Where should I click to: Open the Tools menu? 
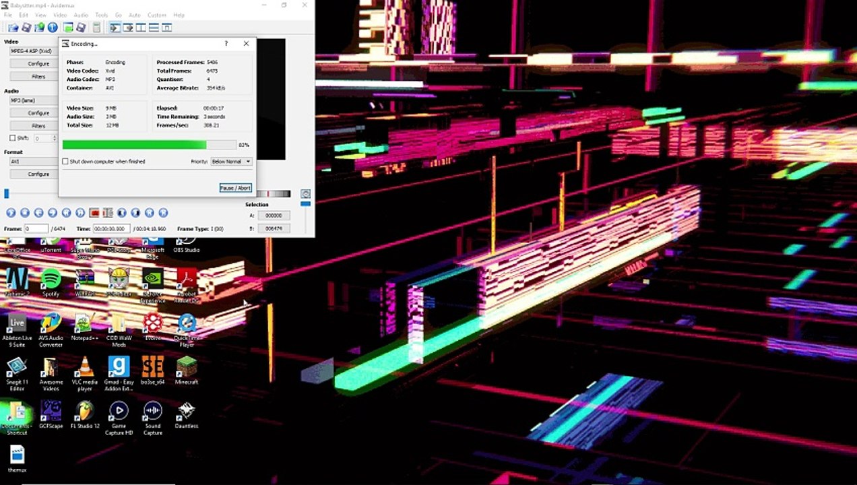point(102,15)
